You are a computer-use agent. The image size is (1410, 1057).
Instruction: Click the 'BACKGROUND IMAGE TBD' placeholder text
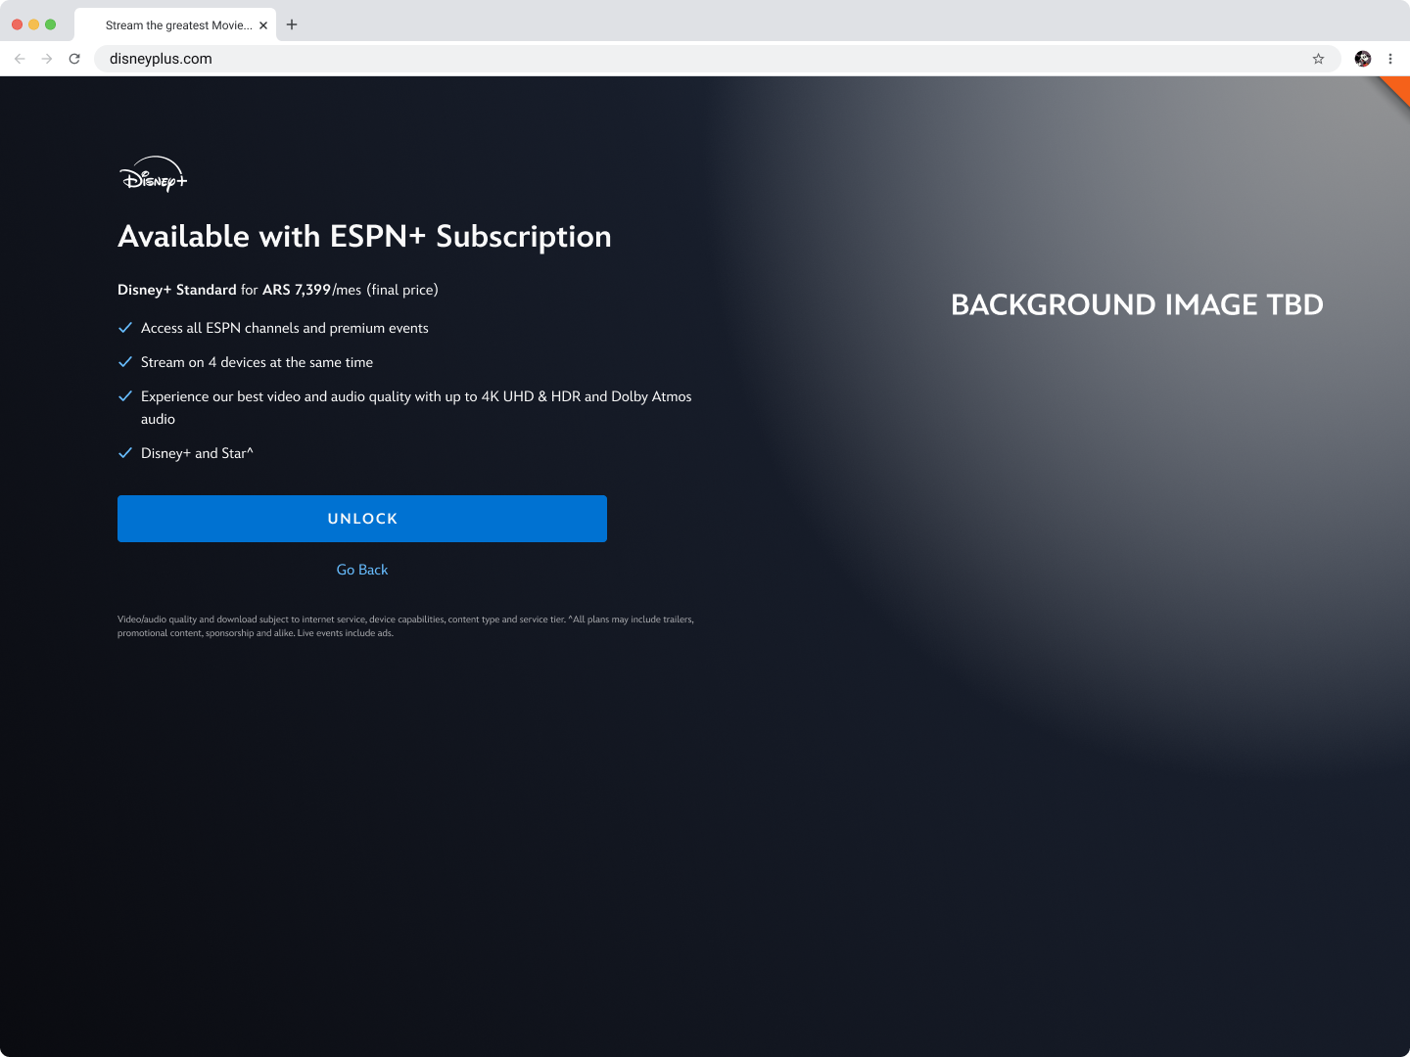click(1137, 304)
